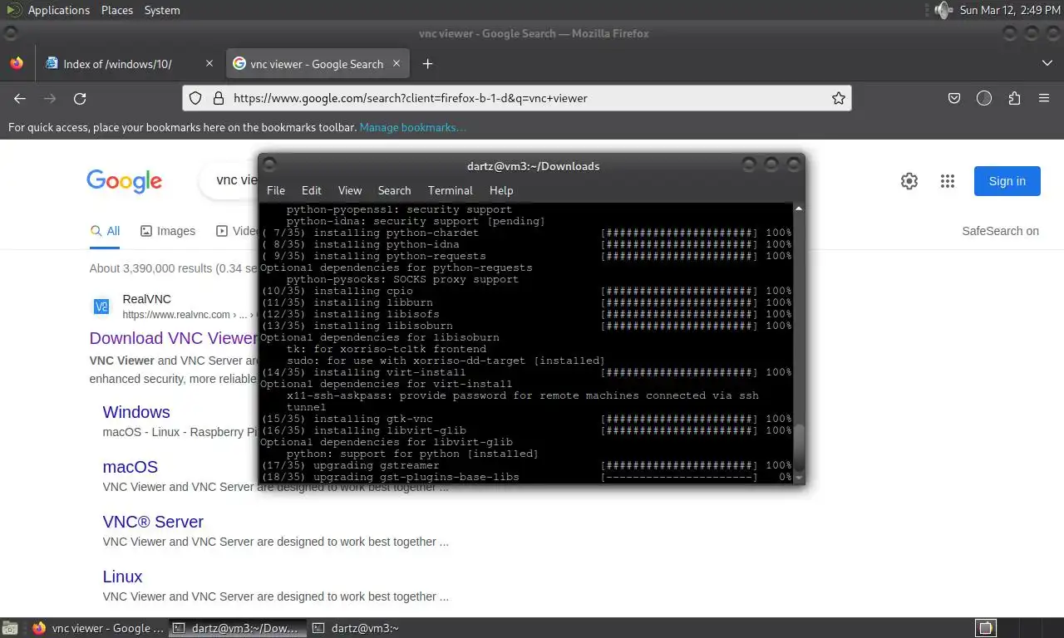
Task: Open Google quick settings gear
Action: point(909,181)
